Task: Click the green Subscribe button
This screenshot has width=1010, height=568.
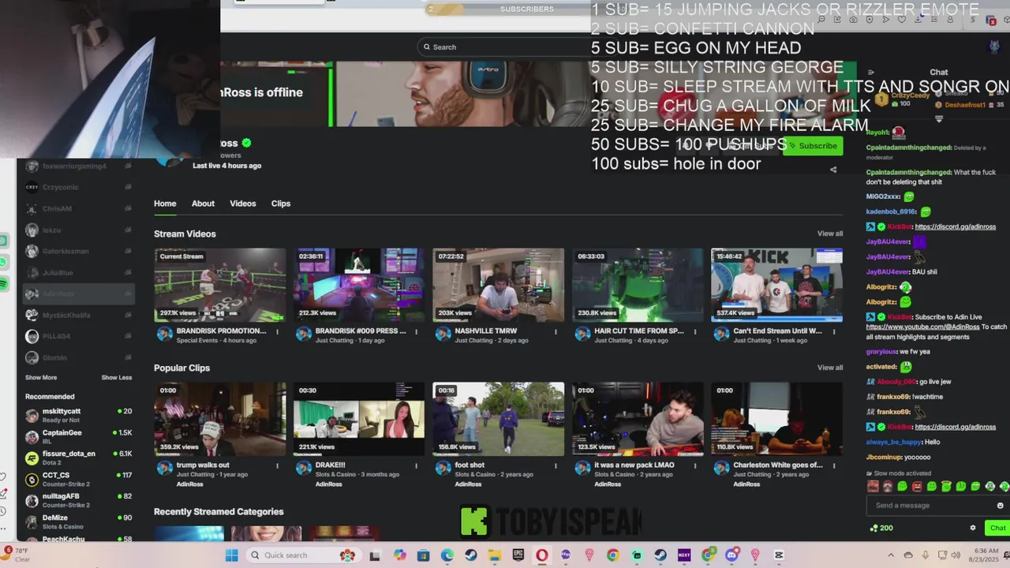Action: click(x=813, y=146)
